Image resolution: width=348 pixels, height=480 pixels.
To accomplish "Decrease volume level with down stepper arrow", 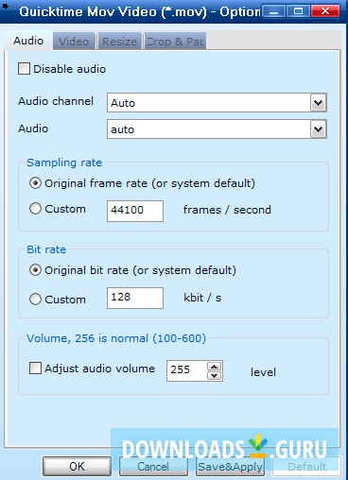I will tap(215, 375).
